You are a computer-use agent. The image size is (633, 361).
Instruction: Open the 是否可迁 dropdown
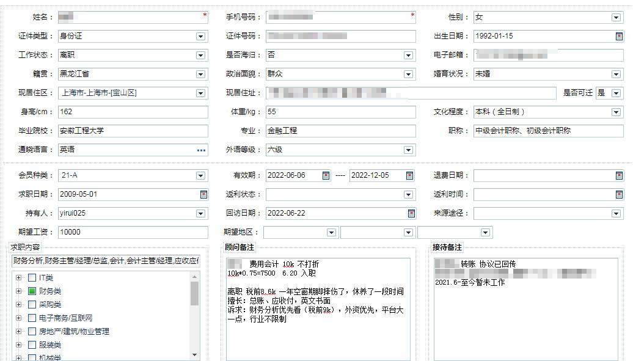pyautogui.click(x=616, y=93)
